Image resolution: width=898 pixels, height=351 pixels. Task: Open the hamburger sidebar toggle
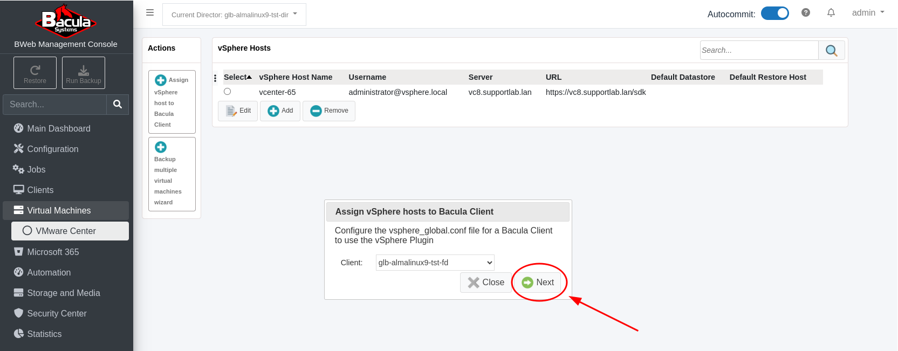(x=150, y=12)
